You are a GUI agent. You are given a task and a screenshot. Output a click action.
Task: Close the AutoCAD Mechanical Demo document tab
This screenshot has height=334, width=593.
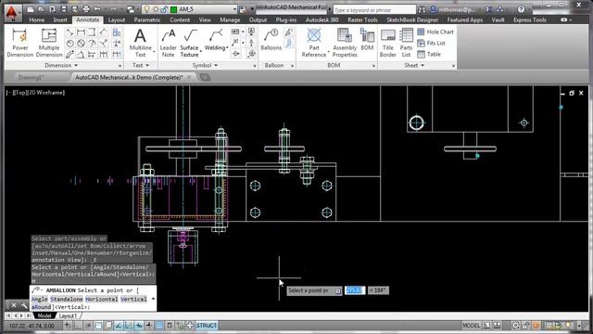click(x=189, y=77)
